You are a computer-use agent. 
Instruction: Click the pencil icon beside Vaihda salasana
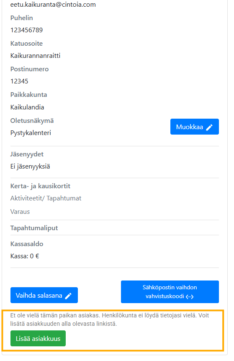(x=68, y=296)
